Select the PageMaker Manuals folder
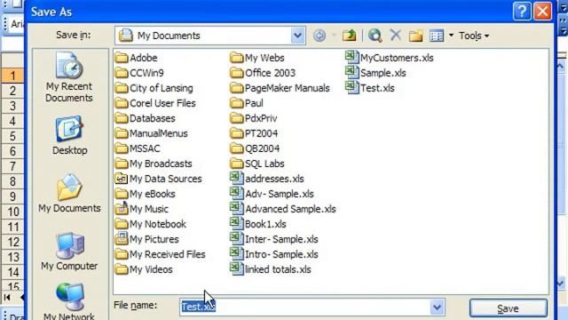This screenshot has width=568, height=320. point(280,88)
